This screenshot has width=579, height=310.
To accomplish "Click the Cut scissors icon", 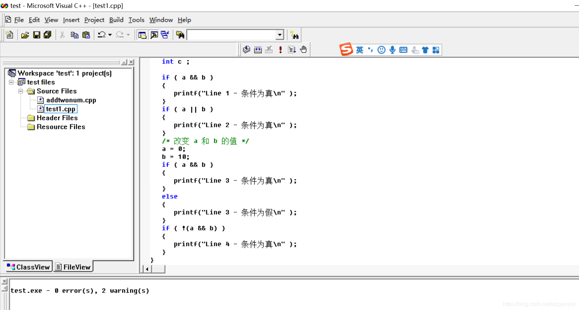I will [x=62, y=35].
